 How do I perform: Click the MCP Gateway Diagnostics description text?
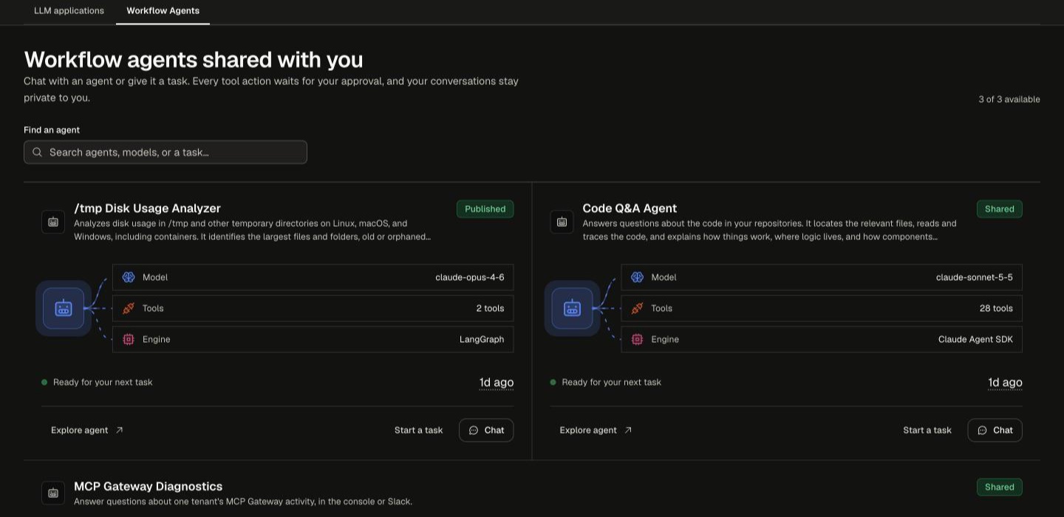(243, 501)
